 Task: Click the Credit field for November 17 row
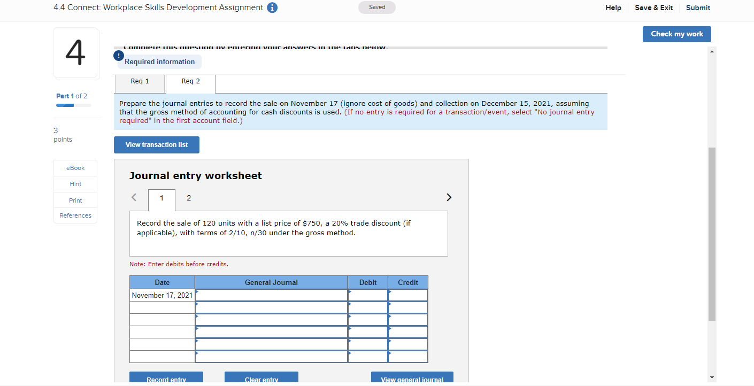(x=408, y=295)
